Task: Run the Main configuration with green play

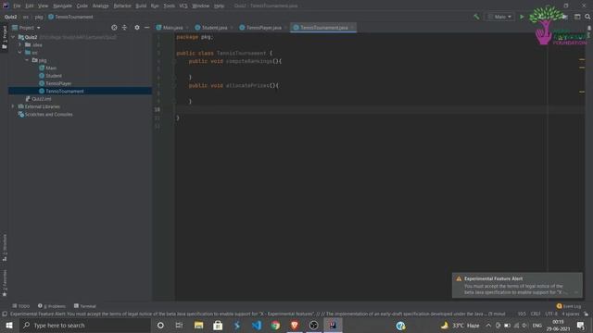Action: (x=522, y=17)
